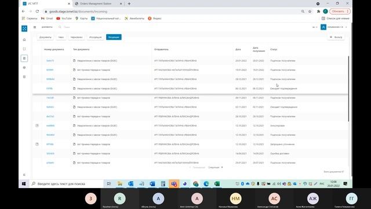
Task: Go back using browser back arrow
Action: pos(23,12)
